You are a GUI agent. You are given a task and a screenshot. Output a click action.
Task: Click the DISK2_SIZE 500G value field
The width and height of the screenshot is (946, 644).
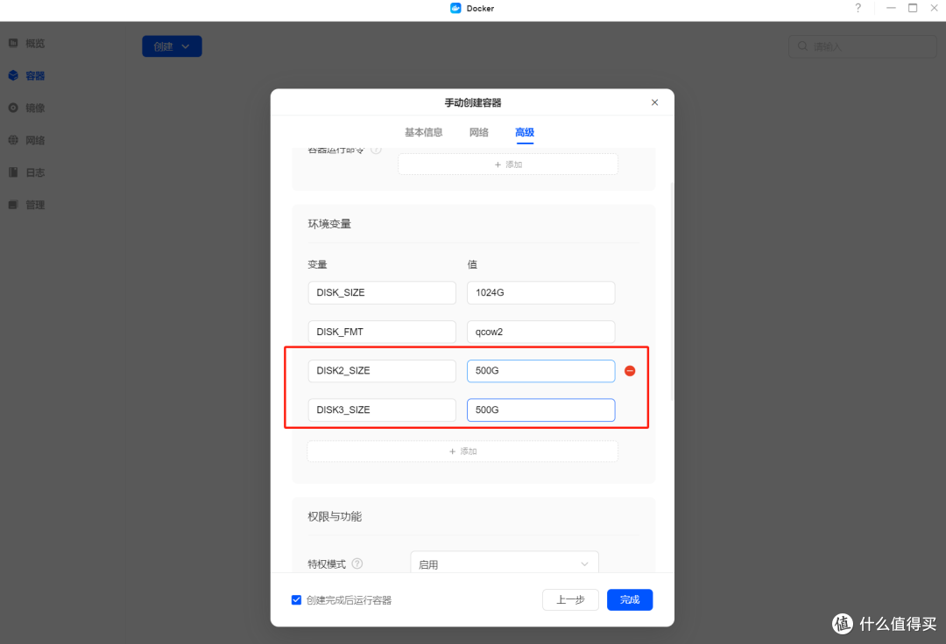pyautogui.click(x=541, y=371)
